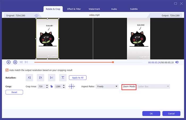This screenshot has width=186, height=120.
Task: Confirm with the OK button
Action: coord(151,114)
